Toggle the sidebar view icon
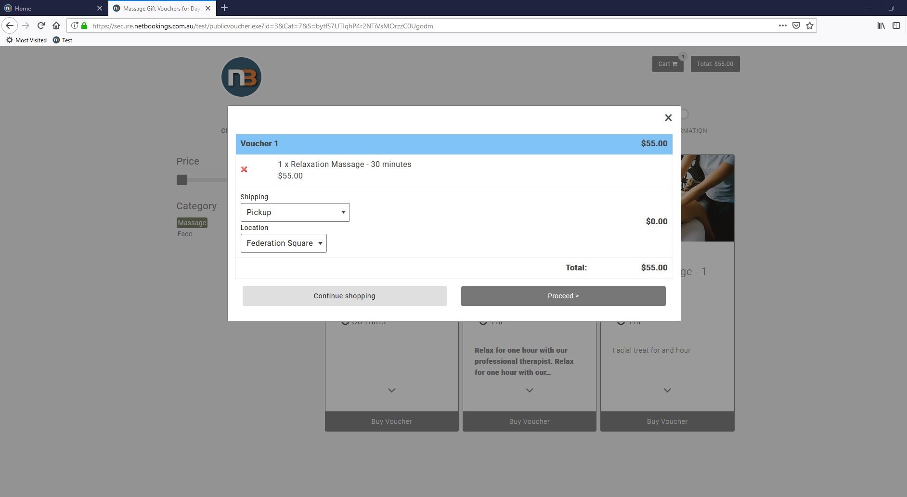907x497 pixels. (x=896, y=25)
